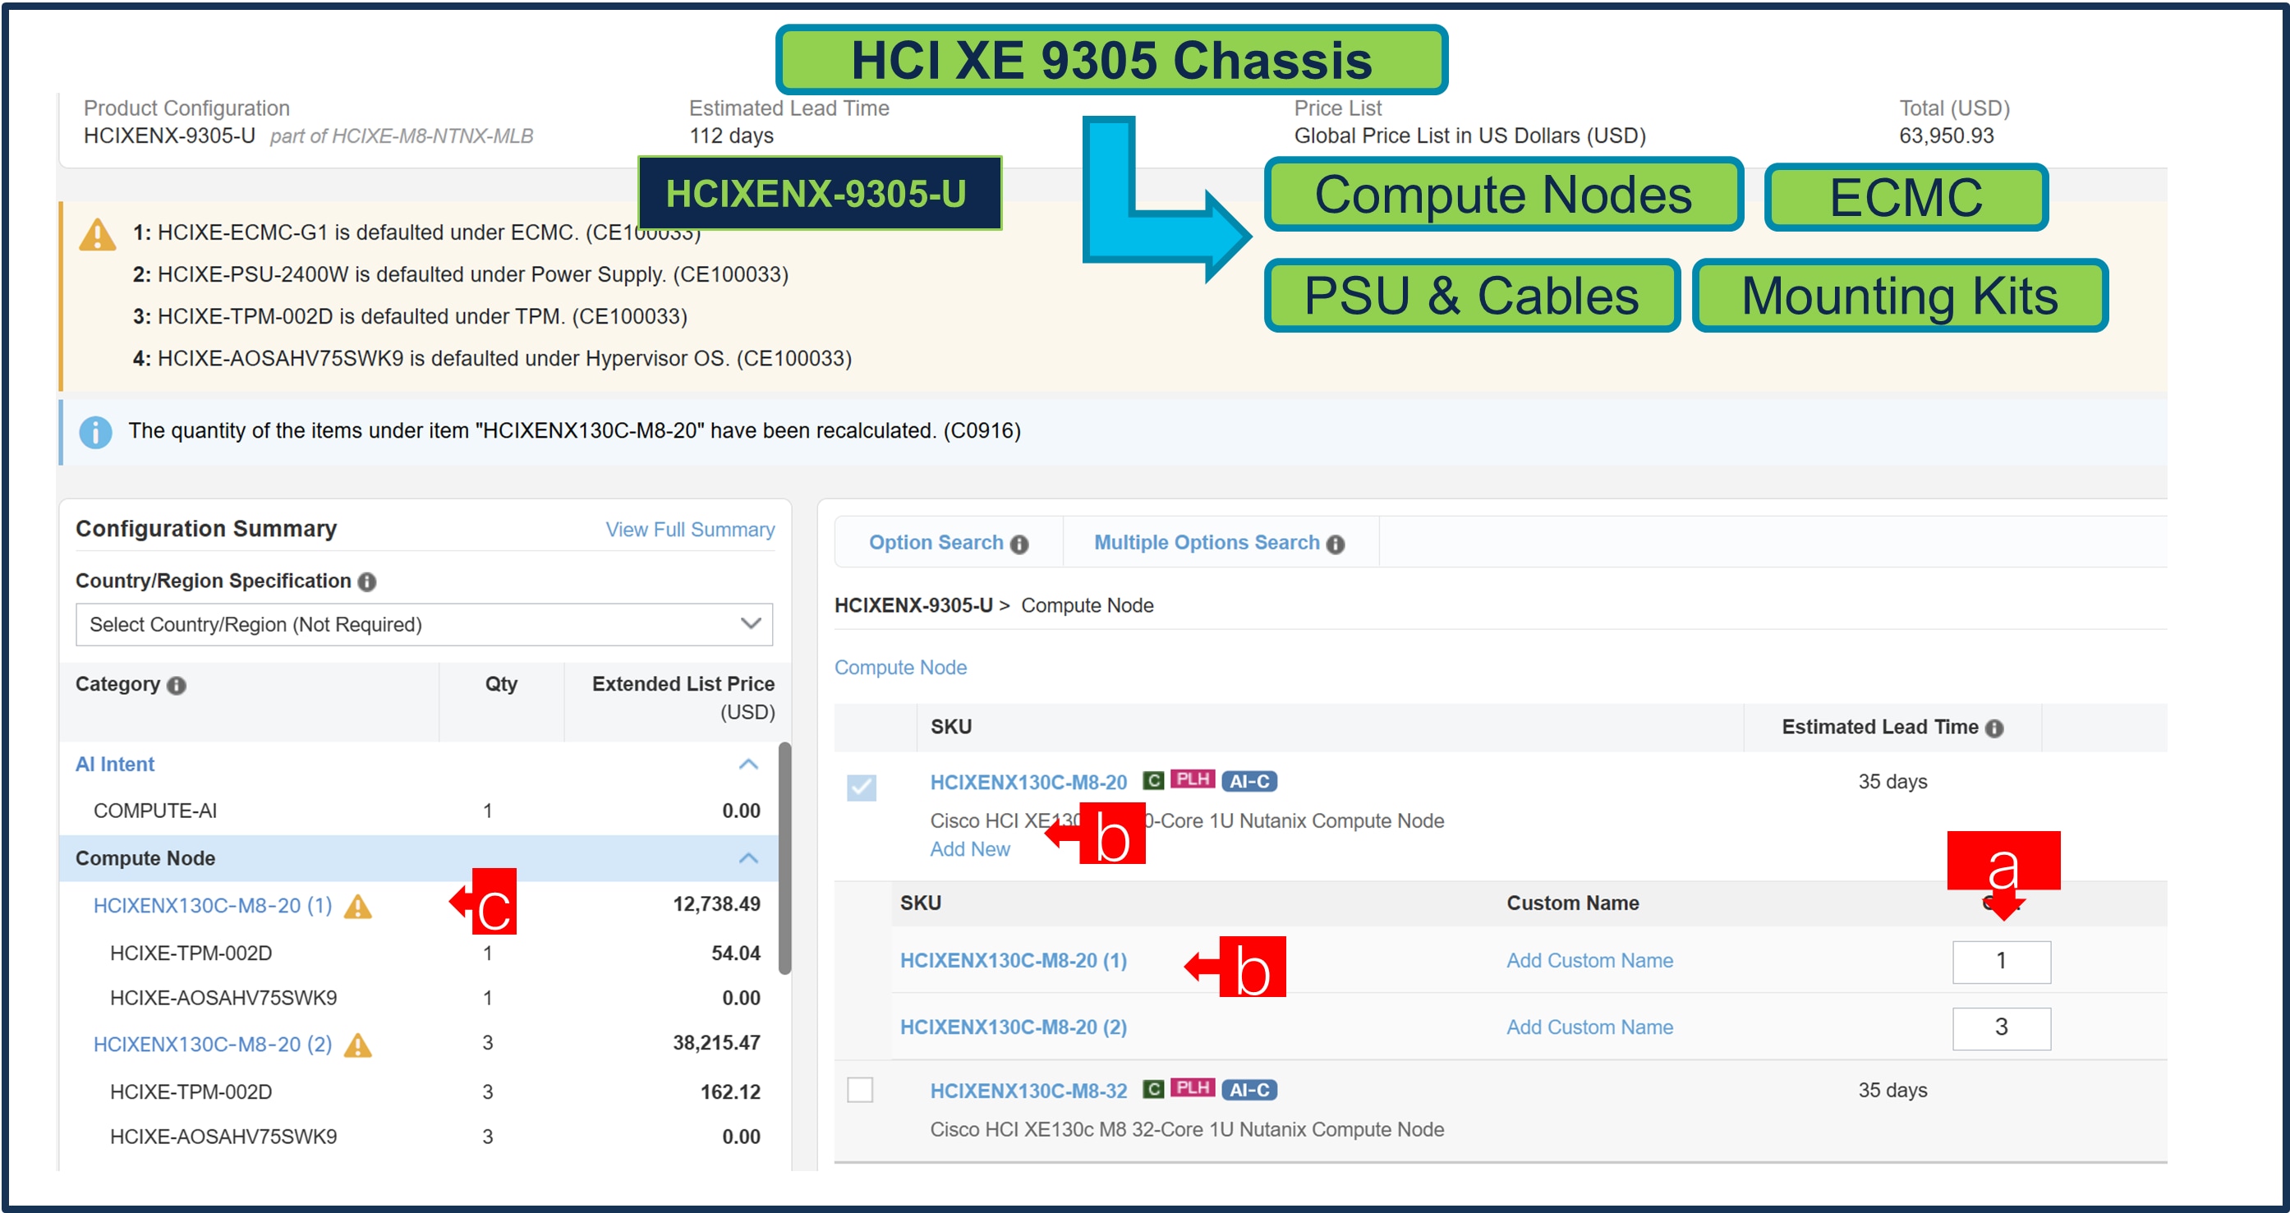Click the AI Intent category heading

click(115, 765)
